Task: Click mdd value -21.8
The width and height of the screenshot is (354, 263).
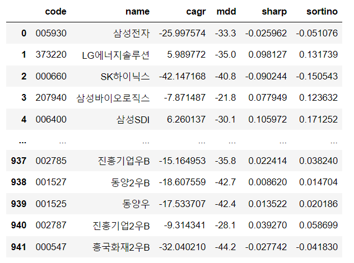Action: pyautogui.click(x=225, y=97)
